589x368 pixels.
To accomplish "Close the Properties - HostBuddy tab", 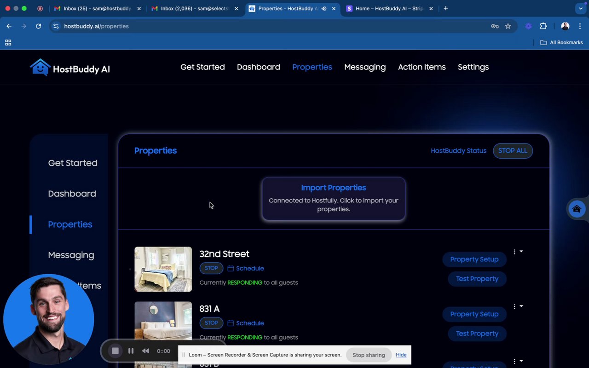I will (334, 8).
